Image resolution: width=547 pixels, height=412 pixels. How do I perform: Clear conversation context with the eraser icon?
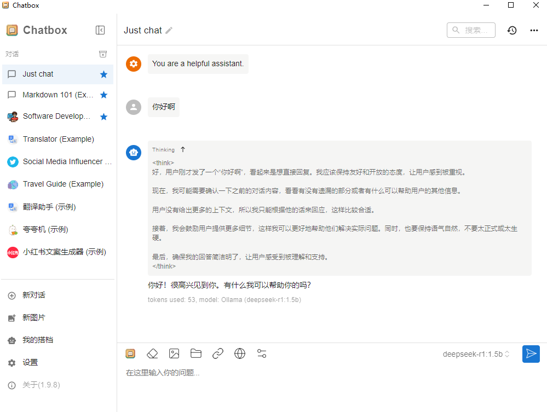[x=152, y=353]
